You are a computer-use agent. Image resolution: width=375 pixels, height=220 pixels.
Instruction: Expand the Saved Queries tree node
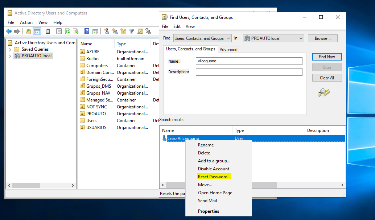10,50
